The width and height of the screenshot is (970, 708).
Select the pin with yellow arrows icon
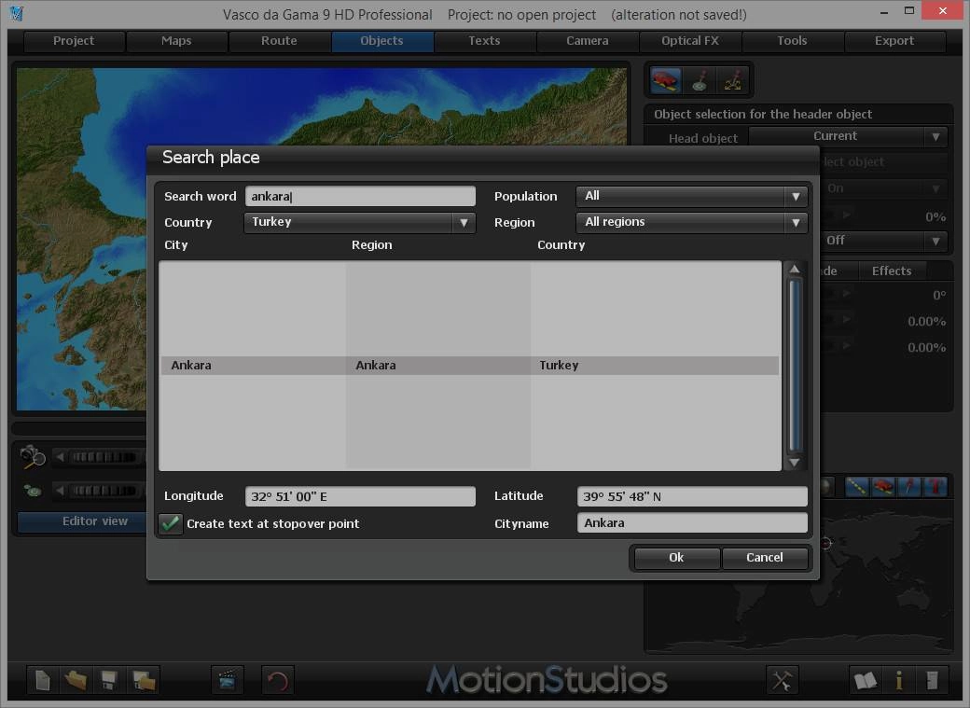pos(732,80)
